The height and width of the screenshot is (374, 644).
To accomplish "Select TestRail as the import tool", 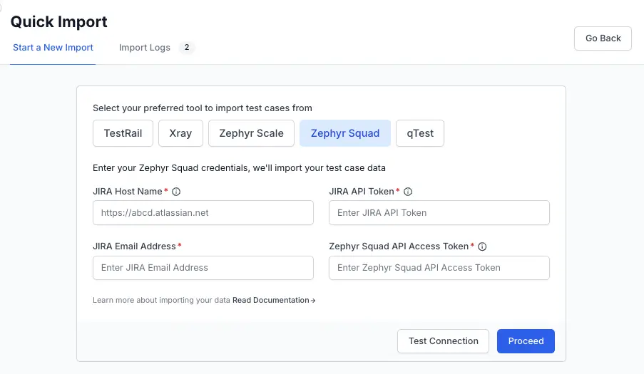I will tap(123, 133).
